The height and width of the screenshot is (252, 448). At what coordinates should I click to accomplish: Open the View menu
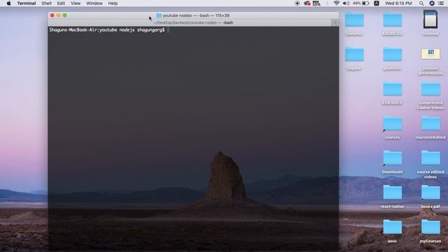pos(76,3)
